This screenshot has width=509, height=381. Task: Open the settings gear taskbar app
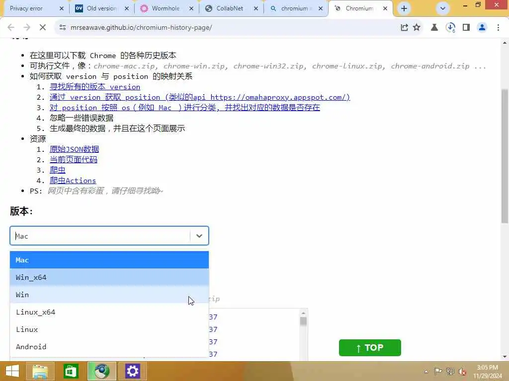(132, 371)
